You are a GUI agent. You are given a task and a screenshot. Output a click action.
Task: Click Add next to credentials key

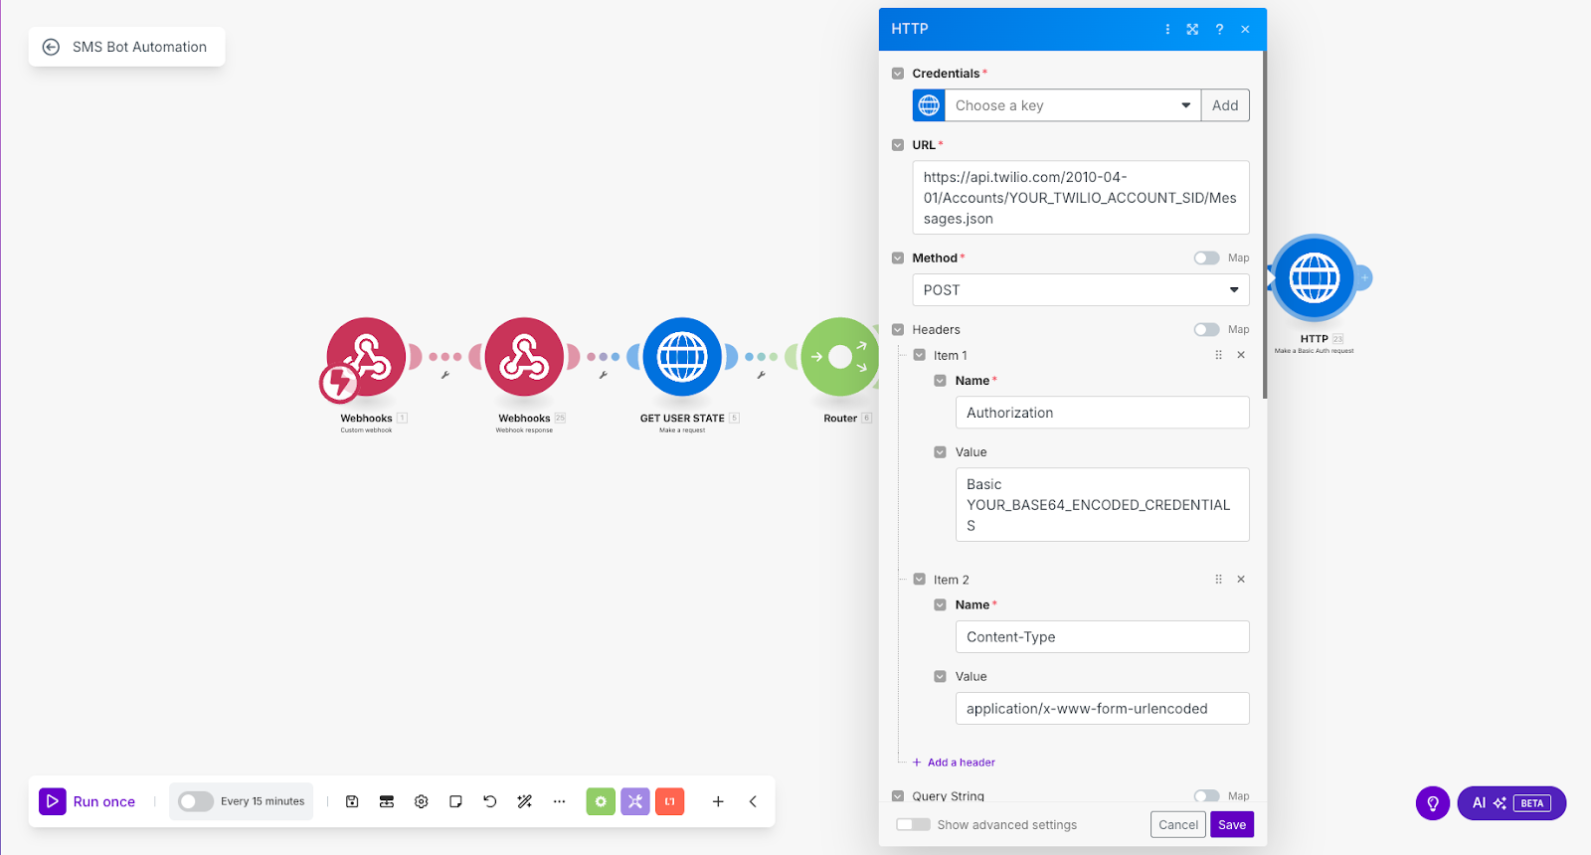[1225, 105]
